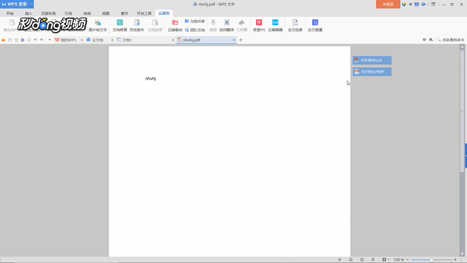Switch to outline view in status bar
This screenshot has height=263, width=467.
[x=362, y=260]
